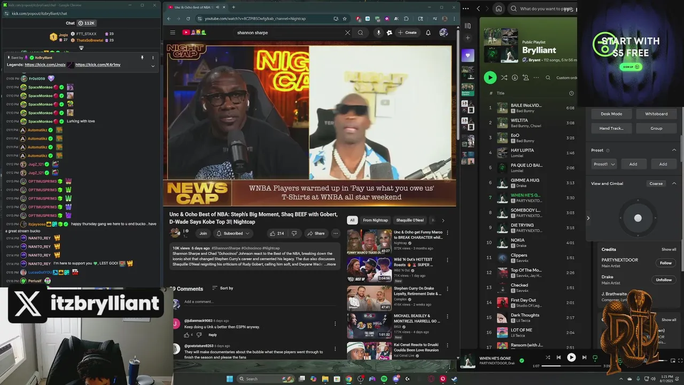Go back in Chrome YouTube window

pos(169,19)
